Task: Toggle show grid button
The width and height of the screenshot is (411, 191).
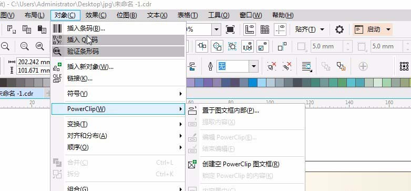Action: click(x=265, y=29)
